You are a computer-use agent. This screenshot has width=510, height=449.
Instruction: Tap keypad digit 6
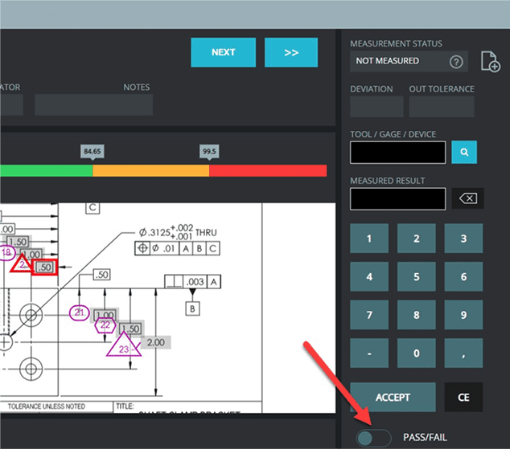pos(463,276)
